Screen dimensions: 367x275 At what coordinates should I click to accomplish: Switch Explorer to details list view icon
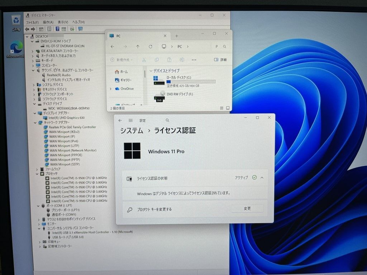[221, 108]
